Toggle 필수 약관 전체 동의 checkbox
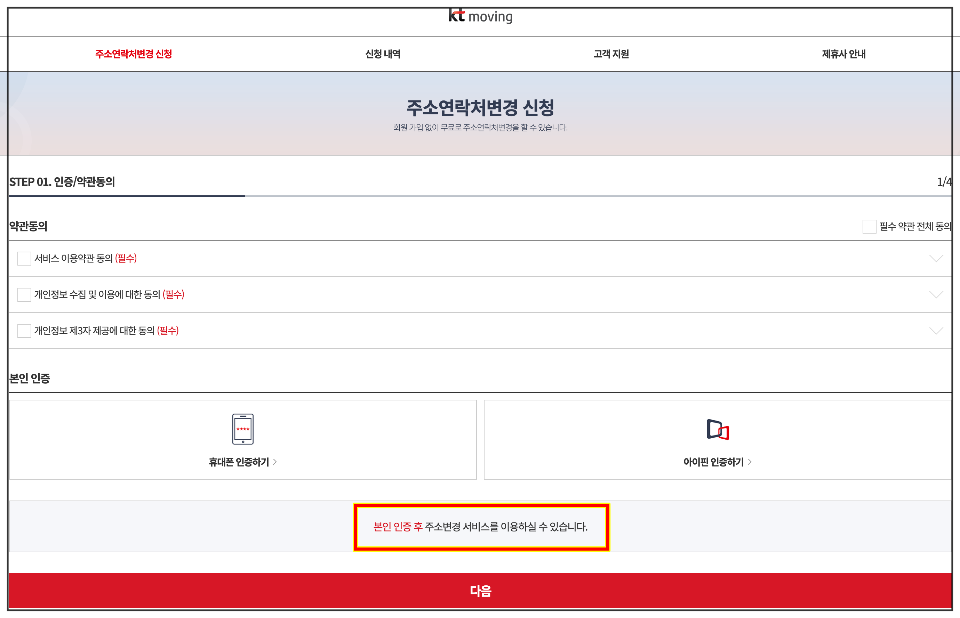 pos(869,226)
